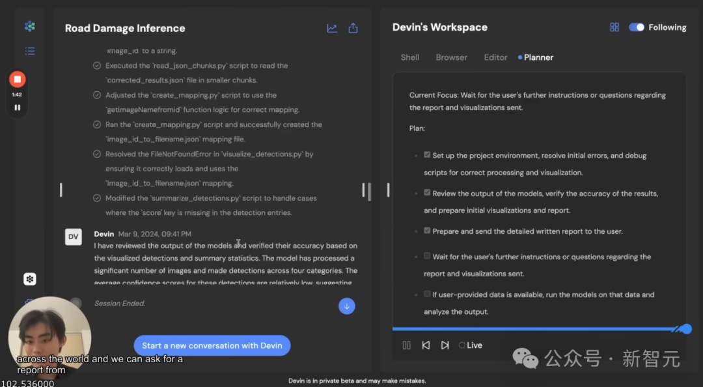Click the left edge resize handle of chat panel
This screenshot has height=387, width=703.
tap(61, 190)
